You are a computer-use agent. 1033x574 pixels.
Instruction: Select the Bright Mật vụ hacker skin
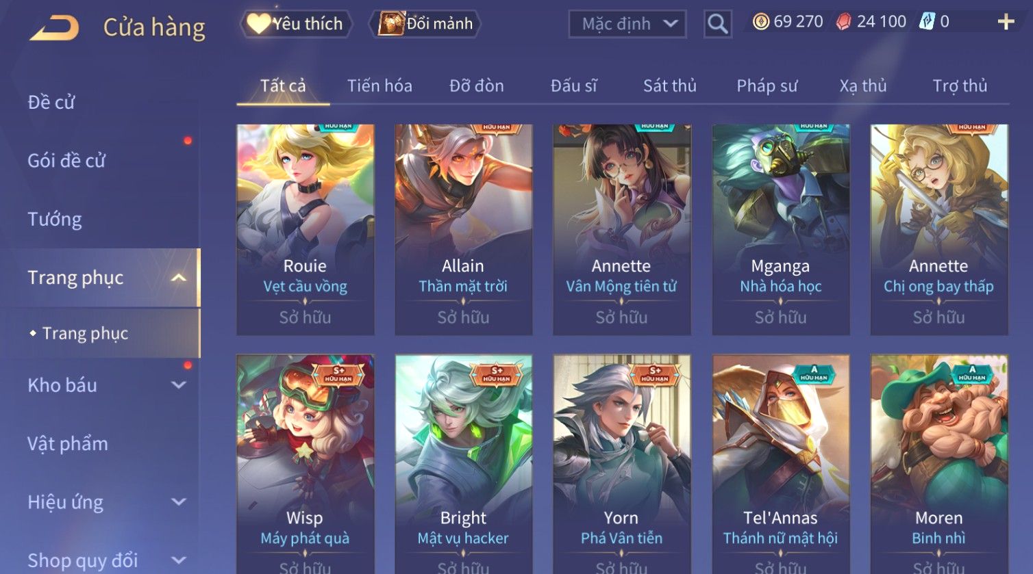pyautogui.click(x=464, y=465)
